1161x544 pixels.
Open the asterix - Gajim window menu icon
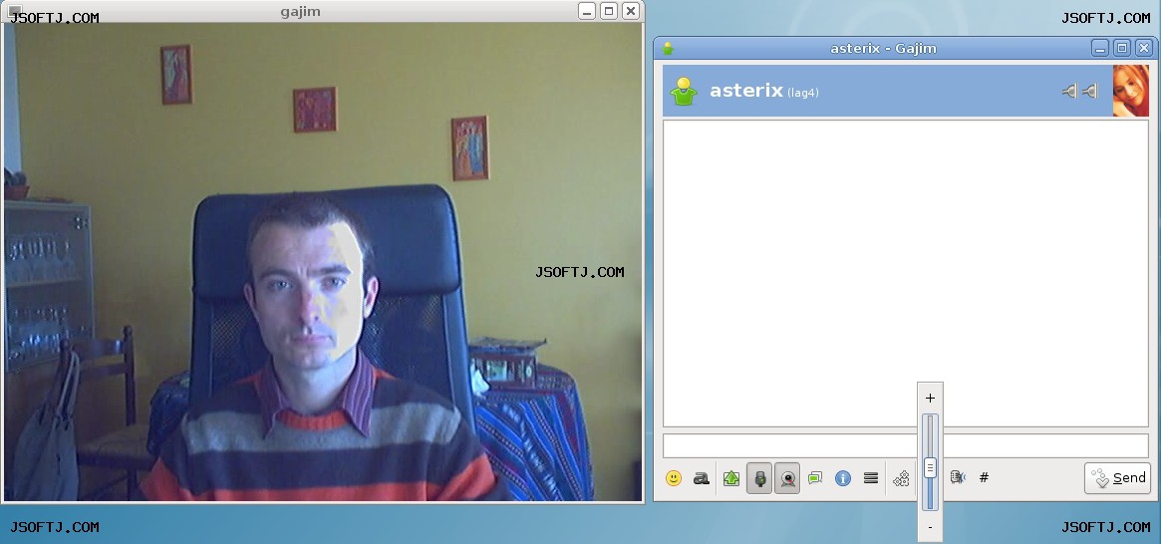pyautogui.click(x=668, y=49)
